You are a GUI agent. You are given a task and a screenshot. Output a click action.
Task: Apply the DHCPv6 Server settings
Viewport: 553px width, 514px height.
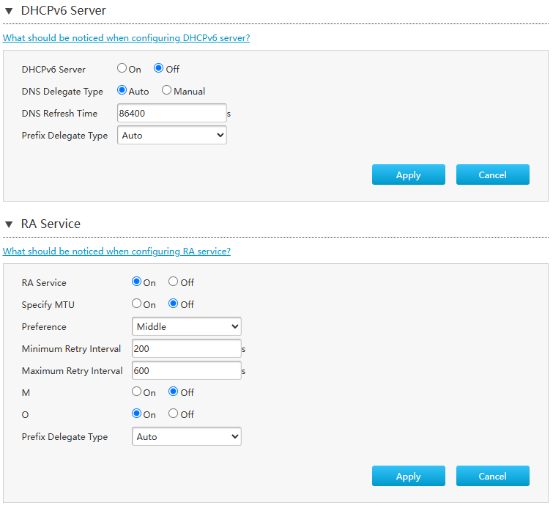coord(408,175)
